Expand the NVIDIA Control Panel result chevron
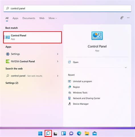Image resolution: width=135 pixels, height=137 pixels. click(x=58, y=62)
